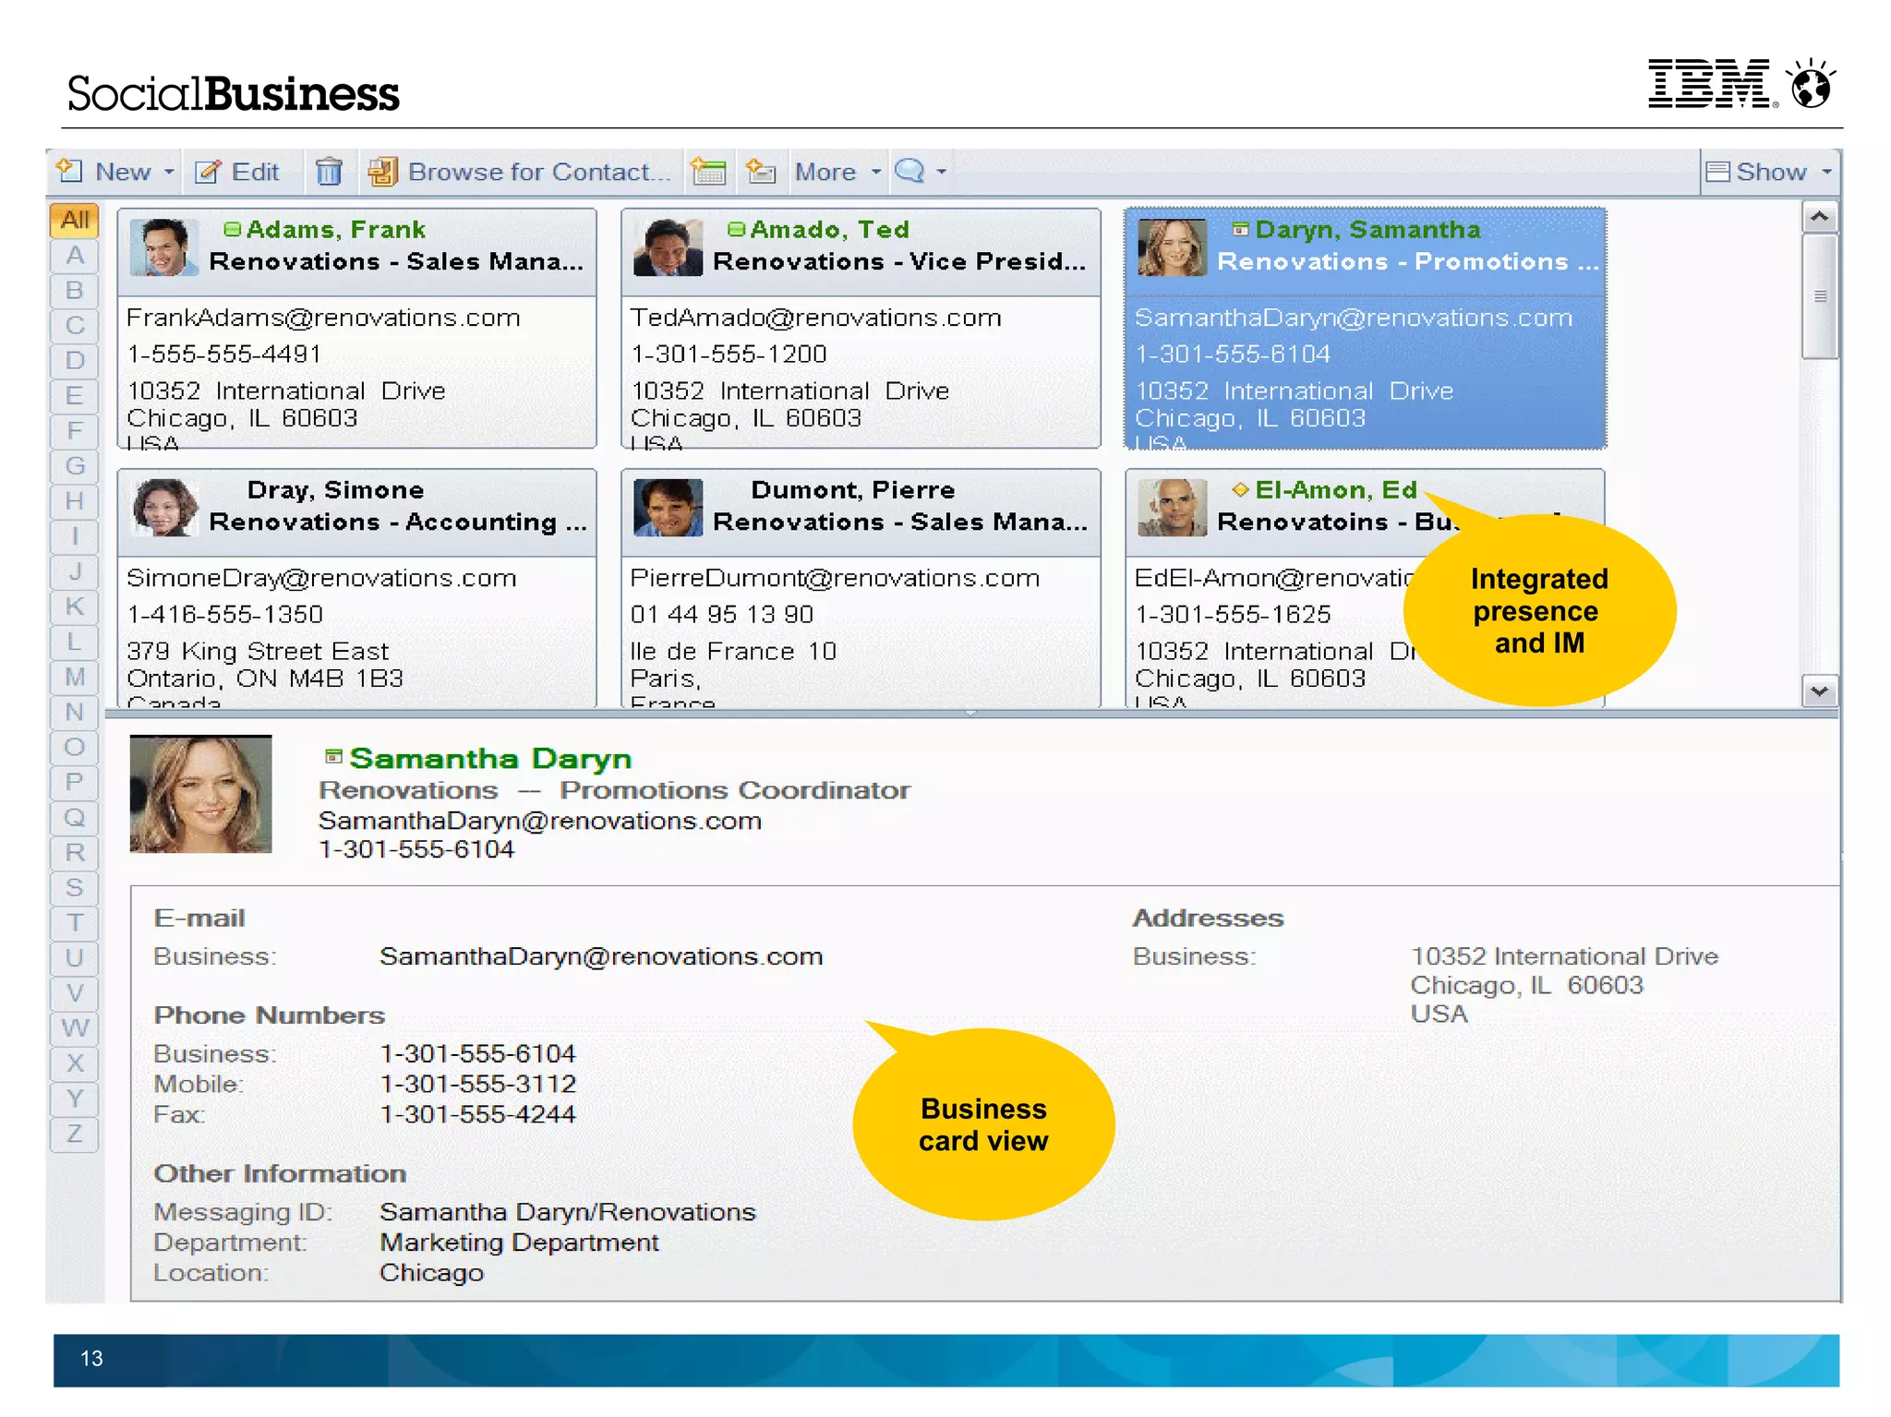
Task: Click presence icon beside Amado, Ted
Action: [x=736, y=229]
